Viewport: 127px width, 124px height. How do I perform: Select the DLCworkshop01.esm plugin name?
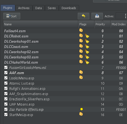[21, 41]
